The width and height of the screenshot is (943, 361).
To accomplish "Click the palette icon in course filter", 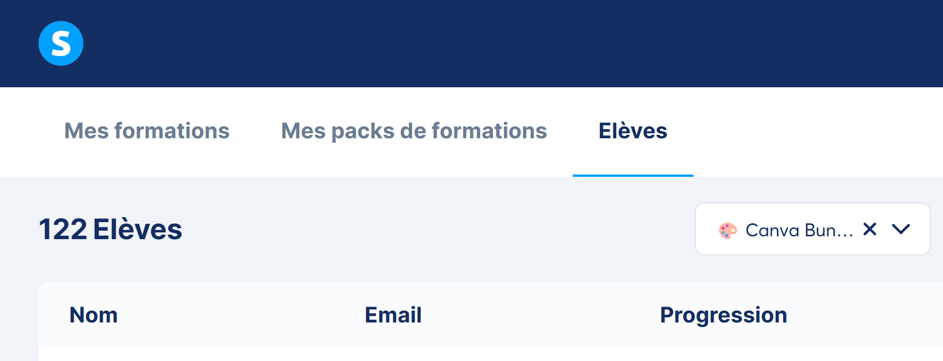I will (x=728, y=230).
